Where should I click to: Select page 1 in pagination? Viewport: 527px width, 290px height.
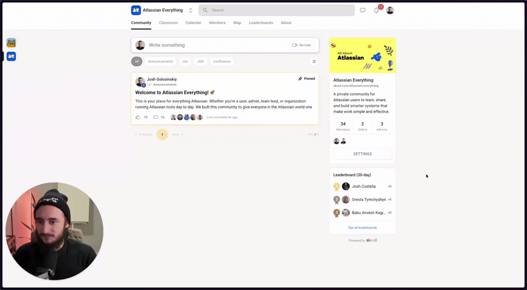pos(162,135)
